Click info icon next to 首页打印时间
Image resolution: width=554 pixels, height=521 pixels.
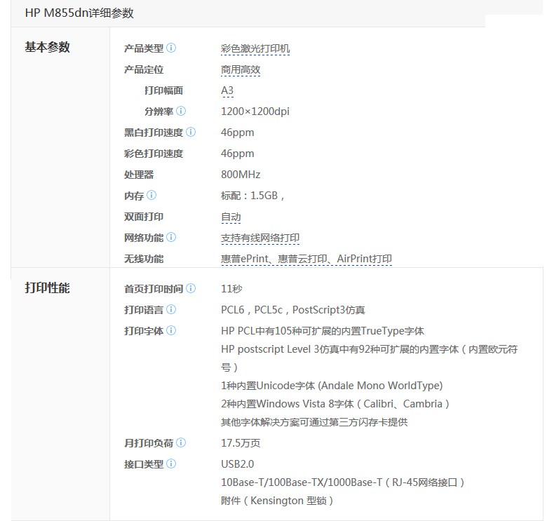pyautogui.click(x=191, y=288)
